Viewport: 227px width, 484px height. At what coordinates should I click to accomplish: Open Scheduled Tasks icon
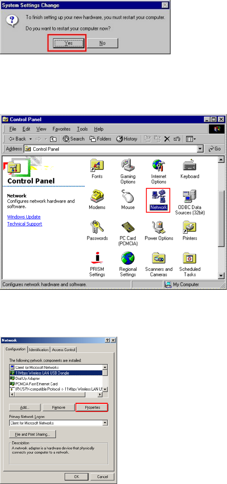click(x=190, y=264)
